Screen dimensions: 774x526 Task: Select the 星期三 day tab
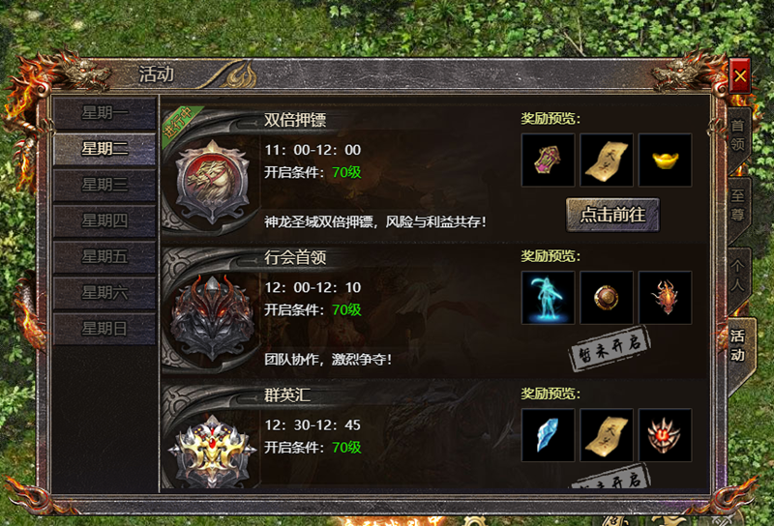tap(104, 185)
